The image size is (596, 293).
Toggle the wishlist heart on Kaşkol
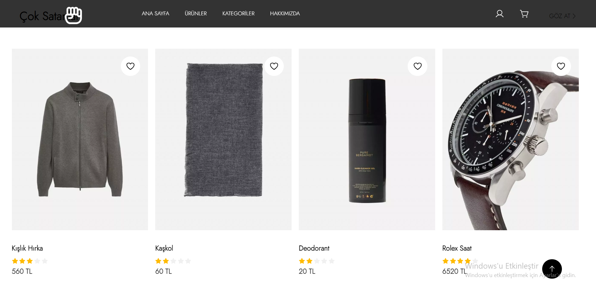(274, 66)
